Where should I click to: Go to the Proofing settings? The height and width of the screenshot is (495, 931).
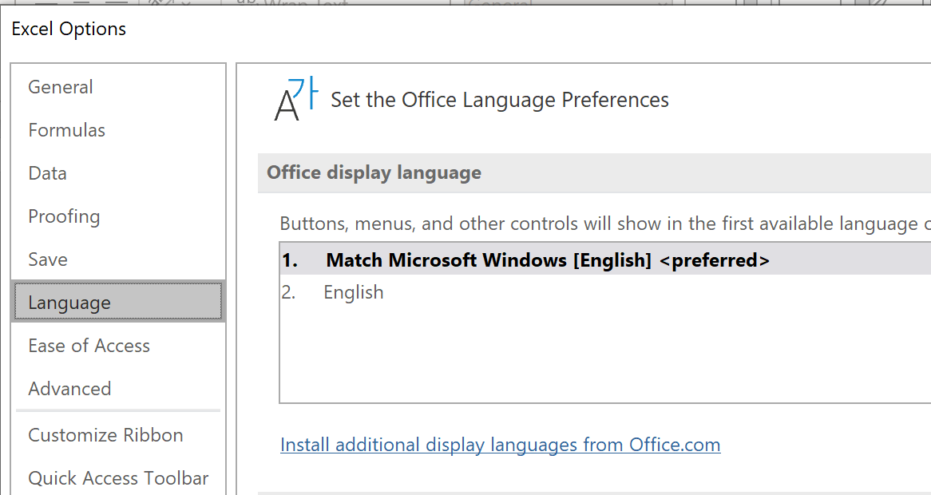pyautogui.click(x=64, y=216)
